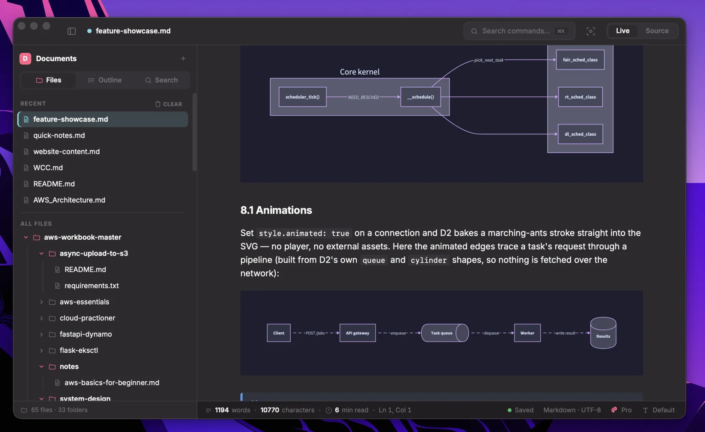Viewport: 705px width, 432px height.
Task: Collapse the notes folder chevron
Action: click(42, 367)
